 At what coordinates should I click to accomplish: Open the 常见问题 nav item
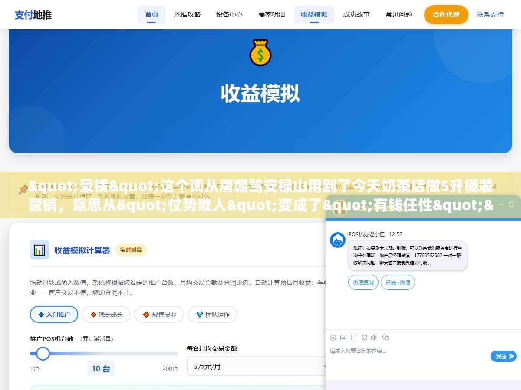pos(399,14)
